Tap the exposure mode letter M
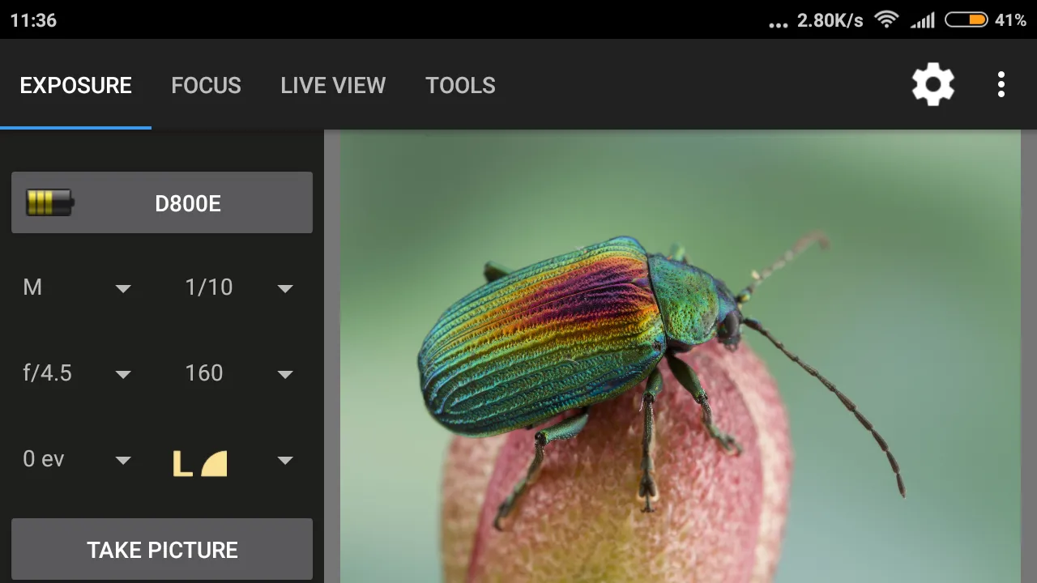The width and height of the screenshot is (1037, 583). (32, 287)
